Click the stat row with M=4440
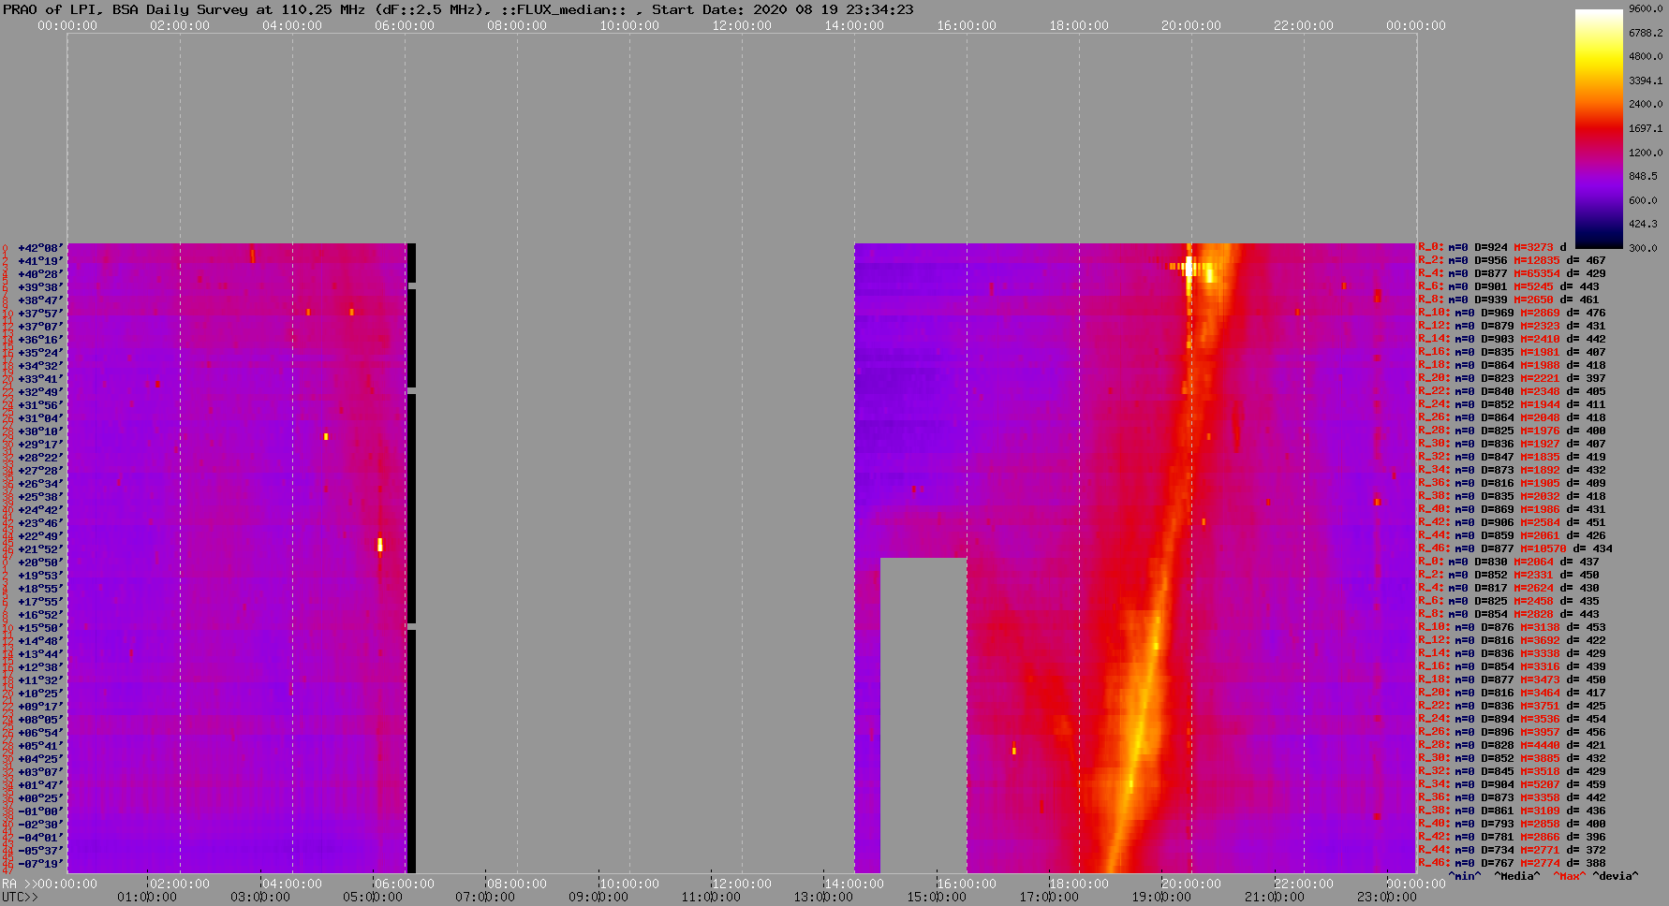This screenshot has width=1669, height=906. 1512,745
